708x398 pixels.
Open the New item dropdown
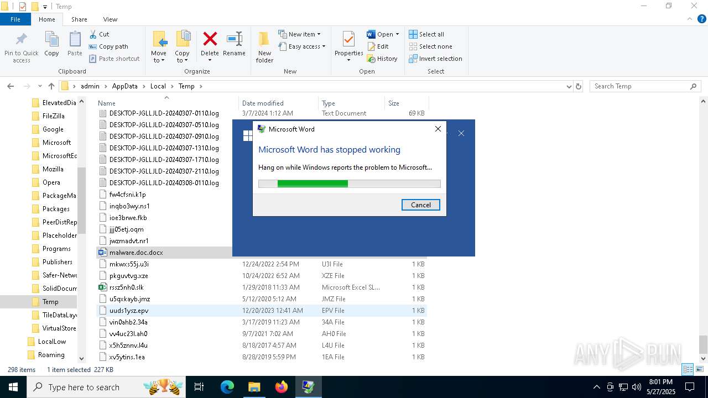(299, 34)
